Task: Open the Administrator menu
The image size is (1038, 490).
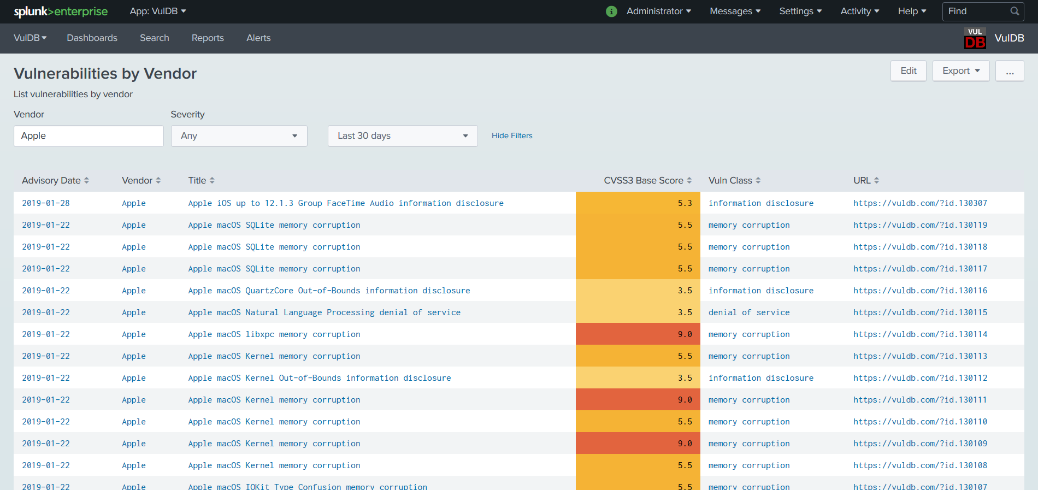Action: click(658, 11)
